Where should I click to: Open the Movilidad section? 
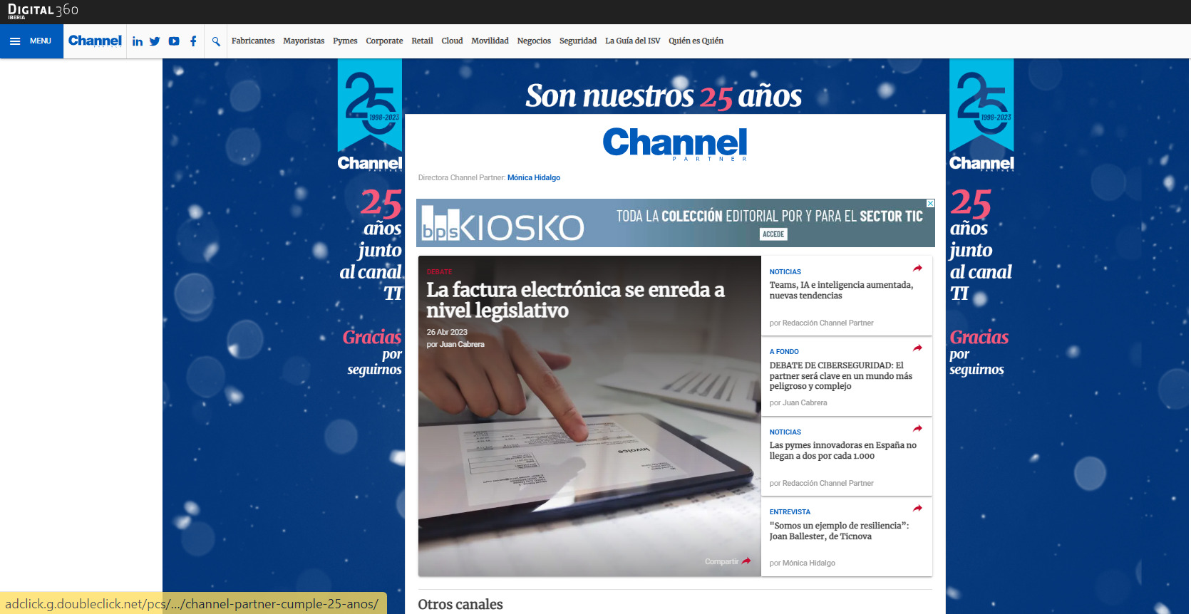490,41
